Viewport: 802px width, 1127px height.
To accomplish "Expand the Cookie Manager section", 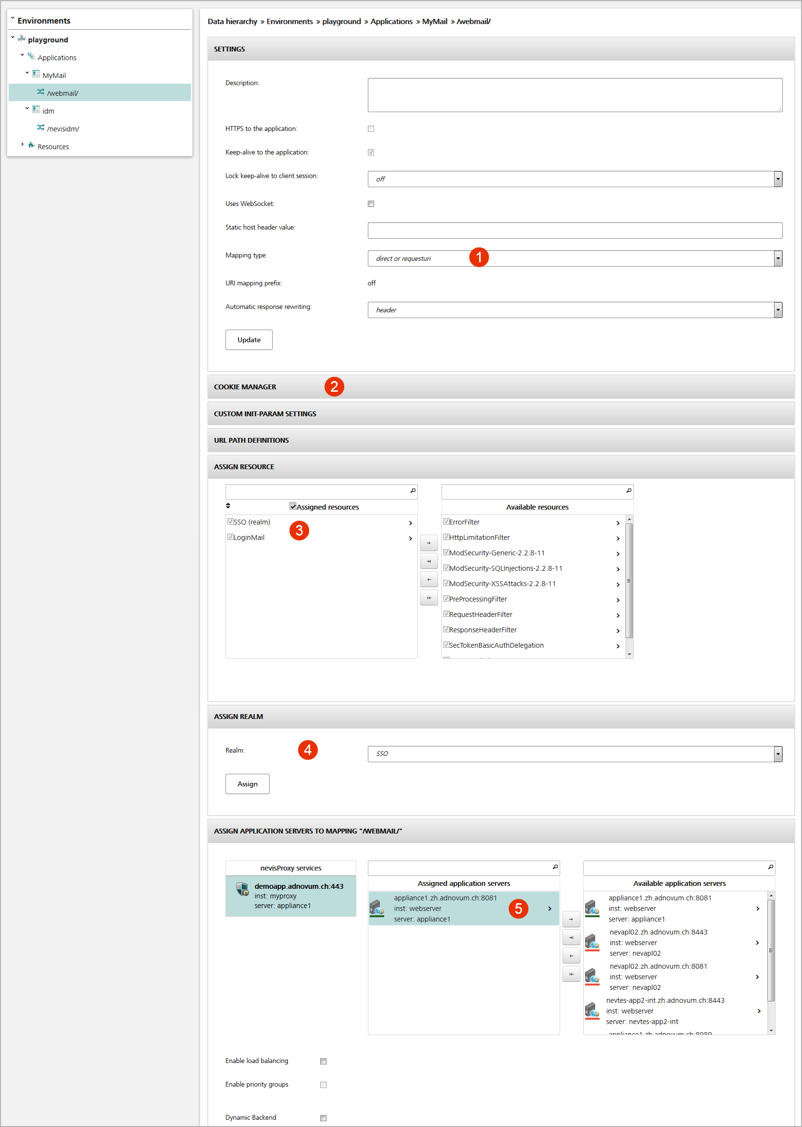I will coord(501,386).
